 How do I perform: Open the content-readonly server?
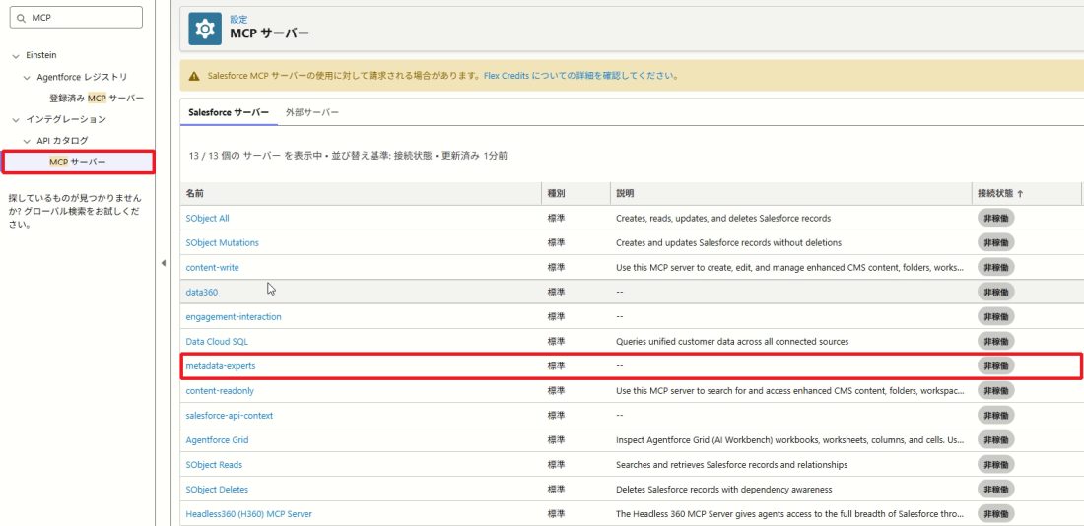[x=220, y=390]
